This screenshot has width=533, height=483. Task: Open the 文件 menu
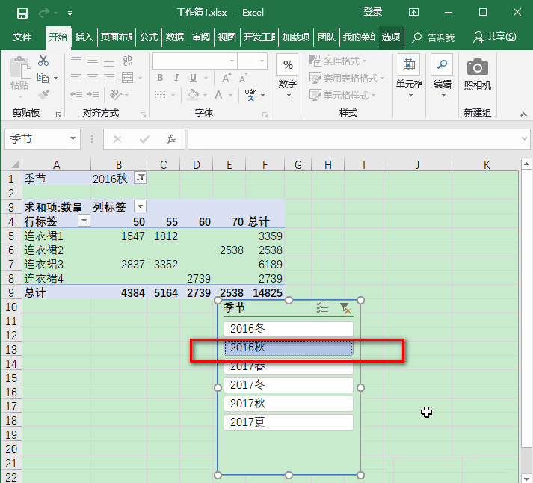pyautogui.click(x=22, y=37)
